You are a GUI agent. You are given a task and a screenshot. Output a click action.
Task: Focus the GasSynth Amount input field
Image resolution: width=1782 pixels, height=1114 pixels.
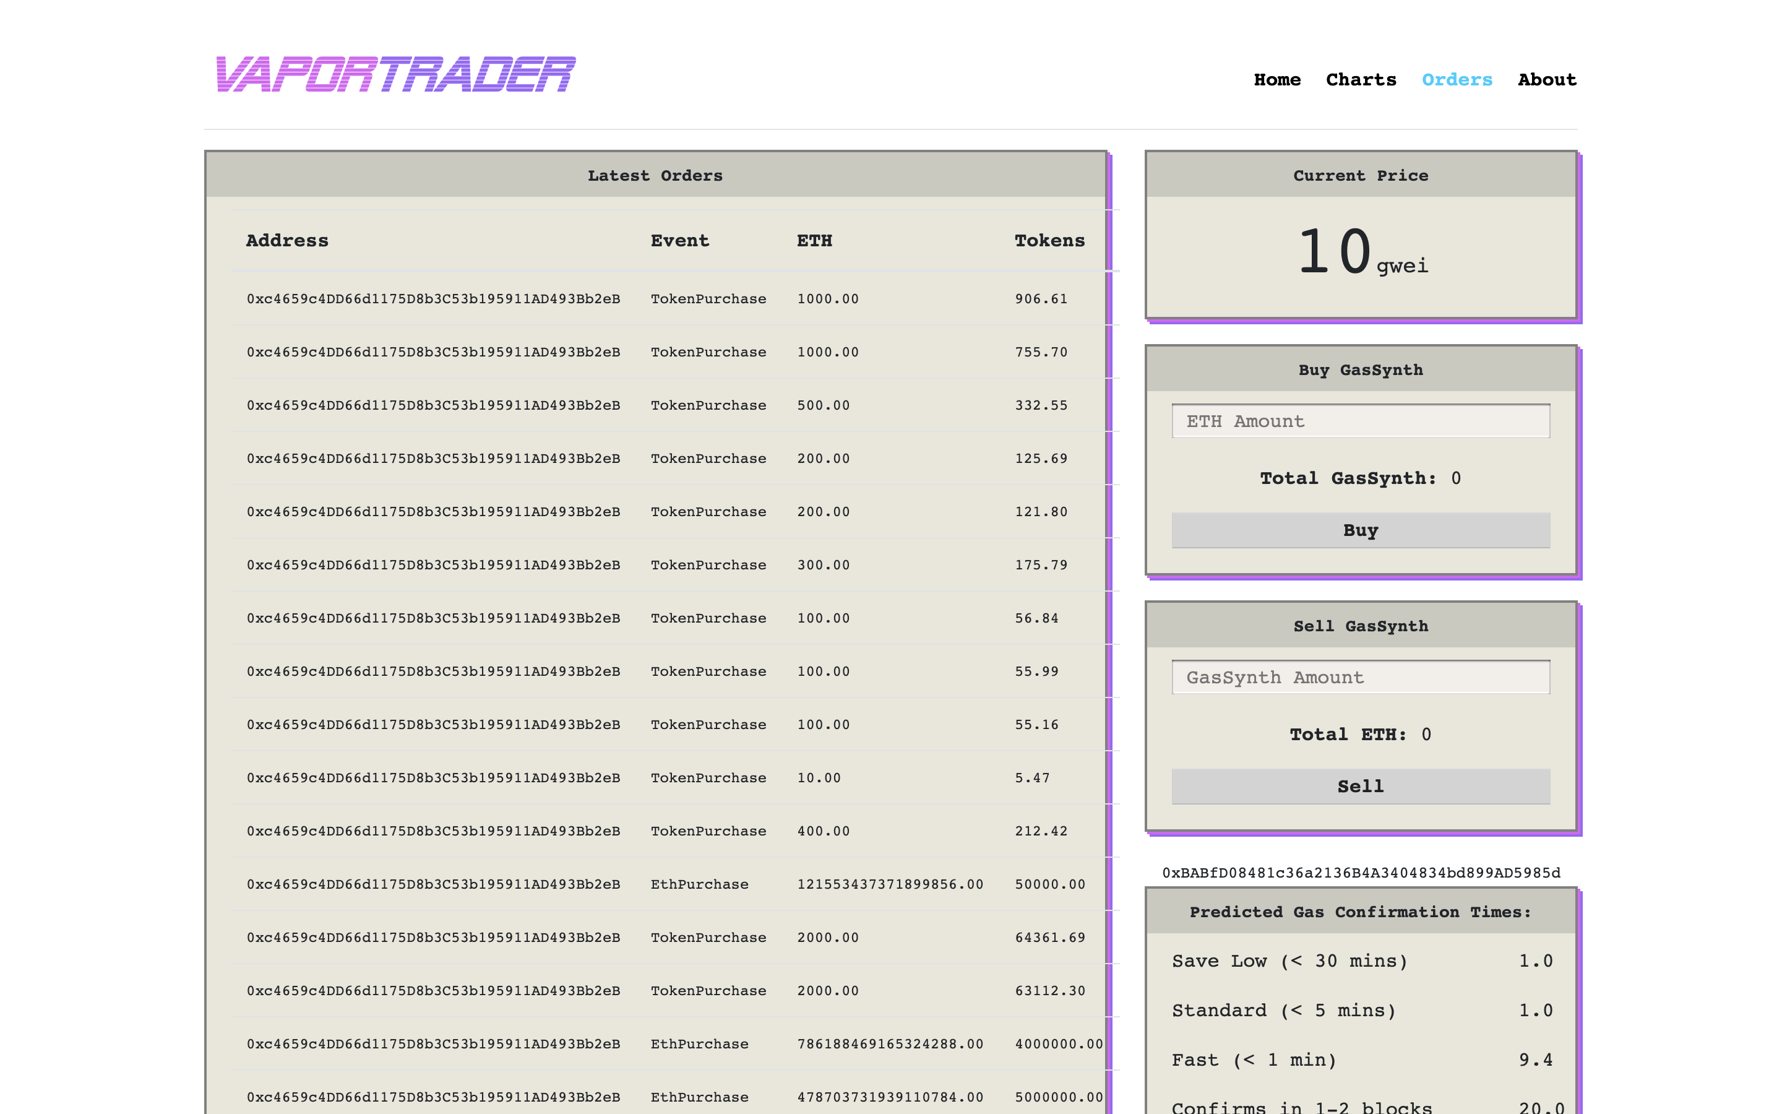tap(1360, 677)
